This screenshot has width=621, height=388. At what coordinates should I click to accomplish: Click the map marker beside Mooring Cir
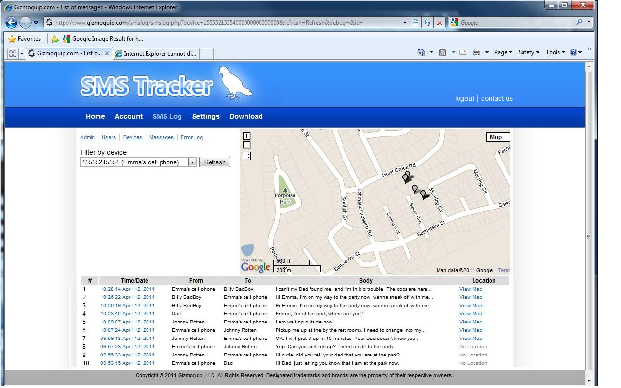click(x=423, y=194)
